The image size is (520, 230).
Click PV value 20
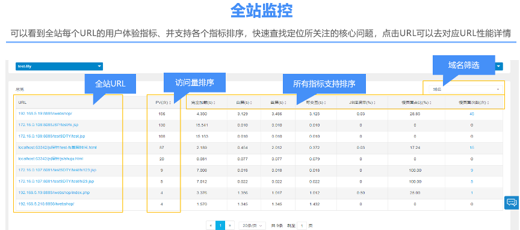[x=162, y=159]
